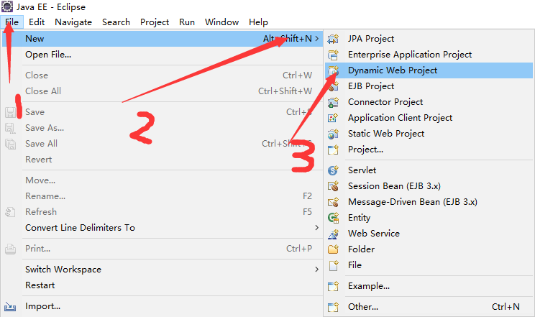Open the Navigate menu
The image size is (535, 317).
[x=73, y=22]
